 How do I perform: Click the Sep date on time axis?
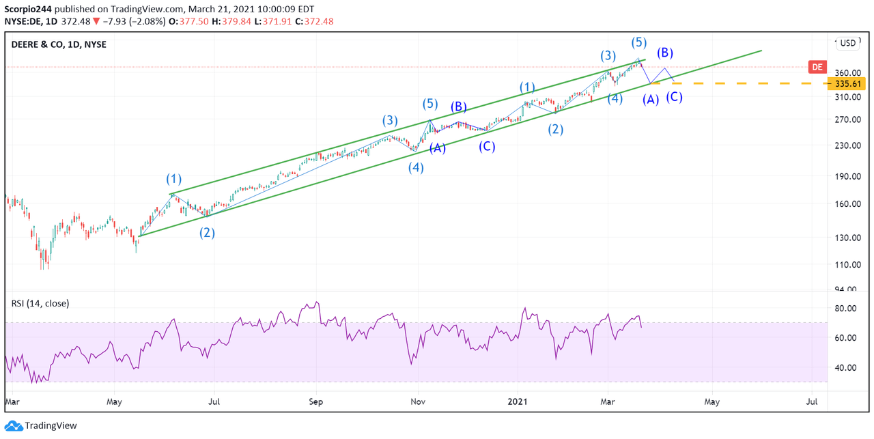315,402
